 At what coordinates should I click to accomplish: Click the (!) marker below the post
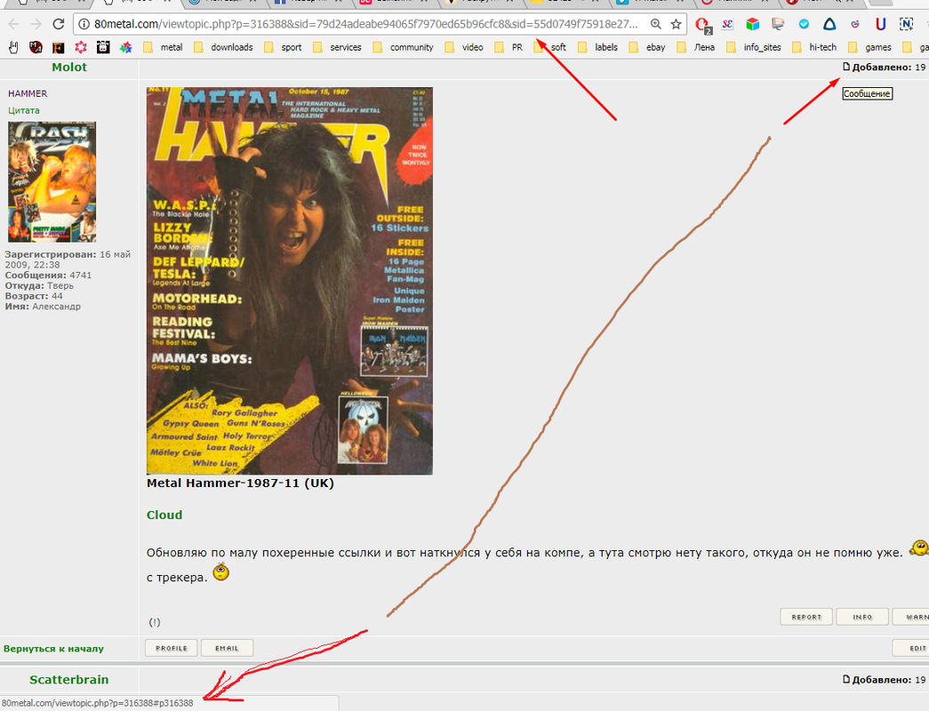155,622
